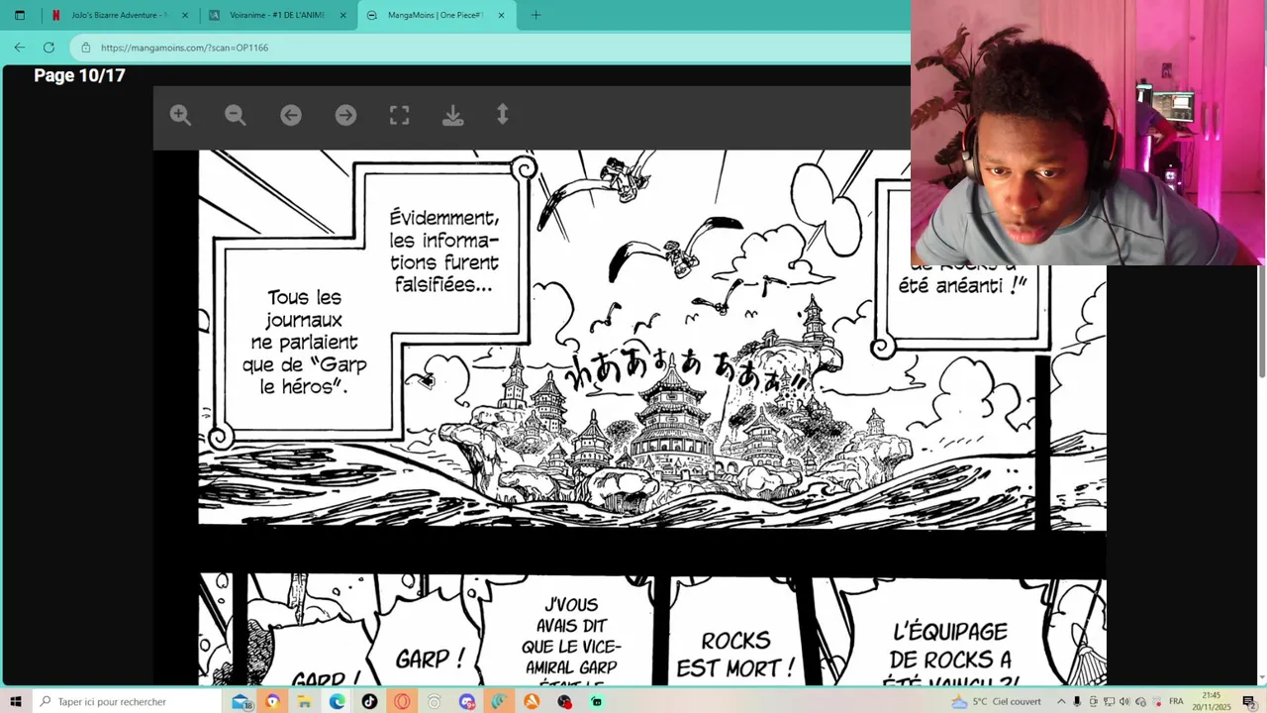This screenshot has height=713, width=1267.
Task: Open the tab actions menu icon
Action: click(x=19, y=15)
